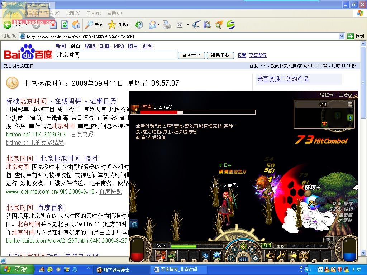Open the 高级搜索 advanced search link
Screen dimensions: 367x275
[x=258, y=55]
